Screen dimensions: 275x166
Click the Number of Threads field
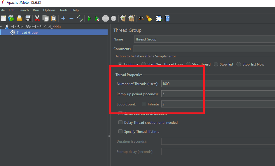(x=218, y=84)
